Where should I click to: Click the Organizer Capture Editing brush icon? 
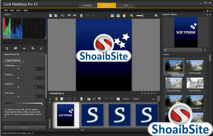(x=69, y=99)
